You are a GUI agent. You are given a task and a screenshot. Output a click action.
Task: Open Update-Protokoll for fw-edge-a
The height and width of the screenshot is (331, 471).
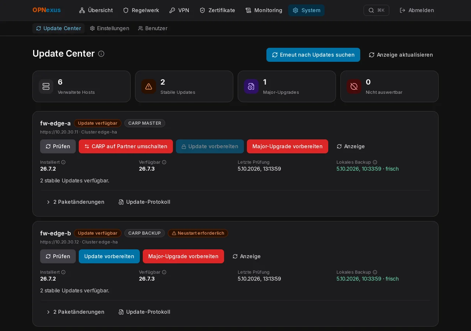144,202
